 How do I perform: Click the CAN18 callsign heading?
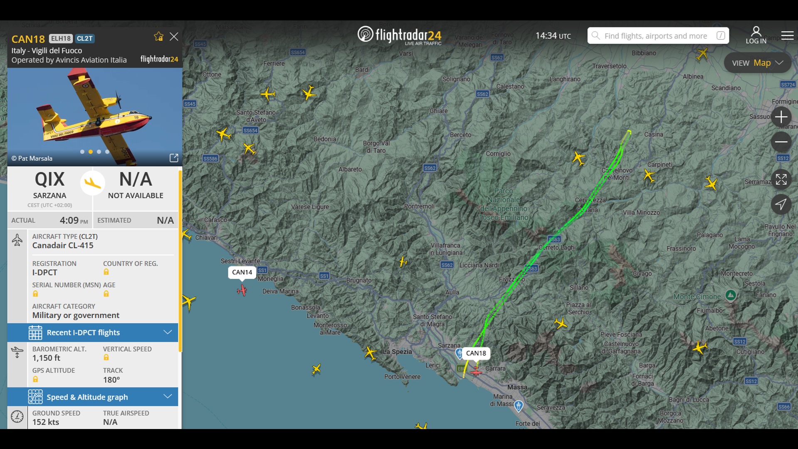point(28,39)
